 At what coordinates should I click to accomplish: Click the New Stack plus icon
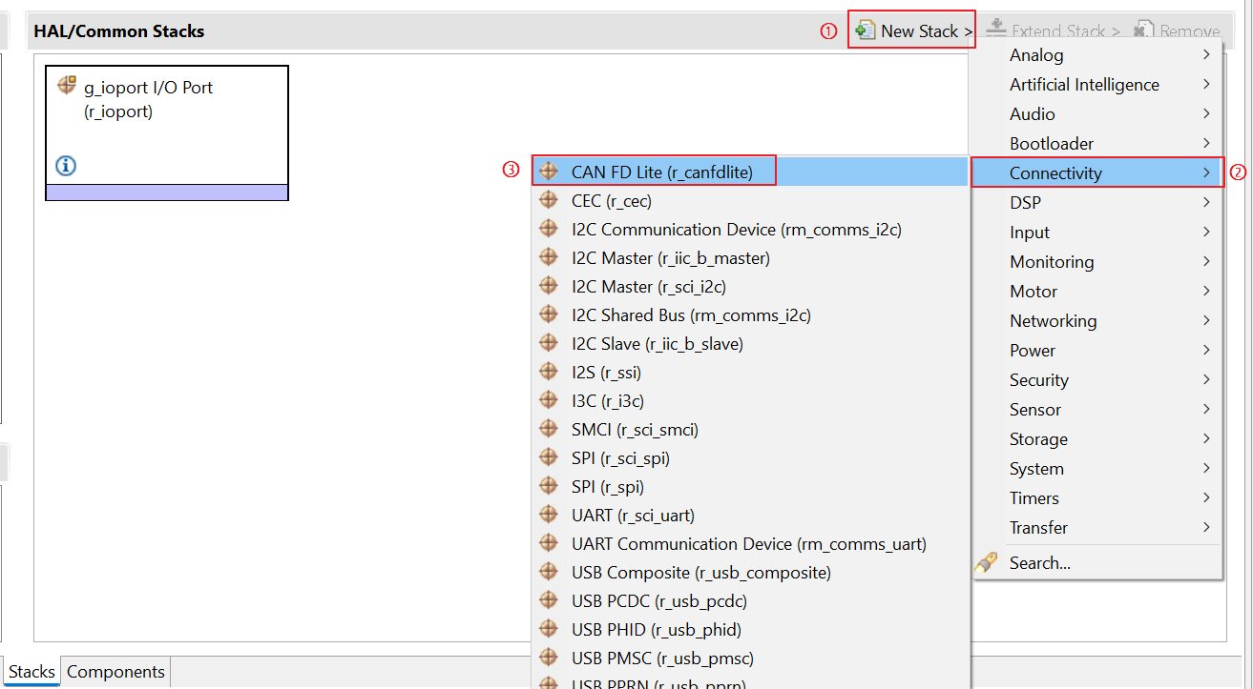coord(866,30)
